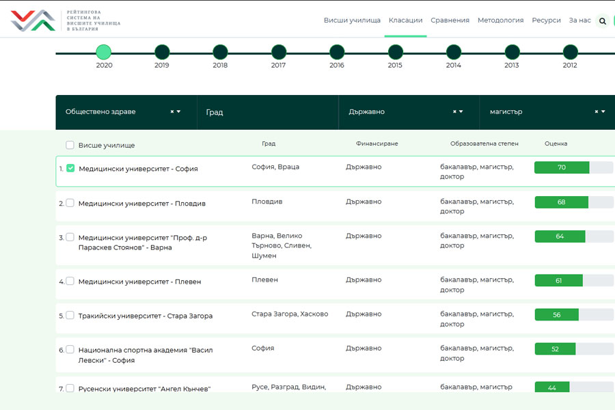This screenshot has width=615, height=410.
Task: Open Тракийски университет - Стара Загора link
Action: 146,316
